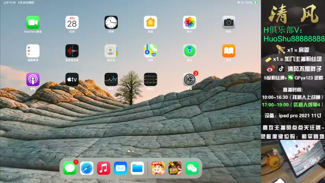Open the Stocks app
This screenshot has width=325, height=183.
(111, 79)
